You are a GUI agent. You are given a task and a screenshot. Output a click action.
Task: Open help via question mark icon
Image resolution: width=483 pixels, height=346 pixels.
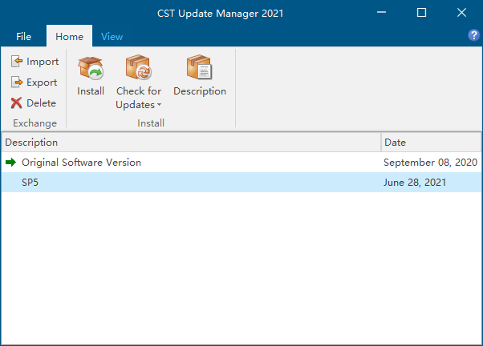coord(473,35)
